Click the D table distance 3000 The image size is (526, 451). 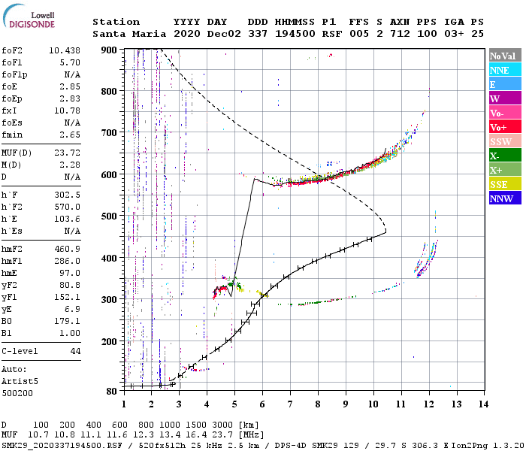click(x=222, y=425)
